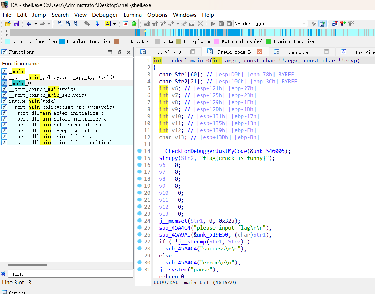
Task: Save the database with the floppy icon
Action: point(16,24)
